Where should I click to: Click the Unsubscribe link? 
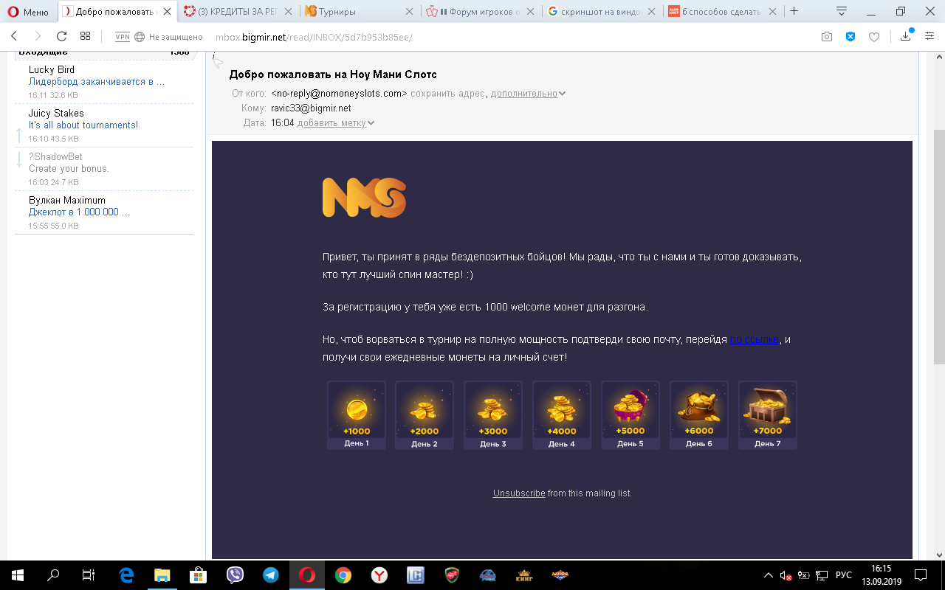tap(519, 493)
